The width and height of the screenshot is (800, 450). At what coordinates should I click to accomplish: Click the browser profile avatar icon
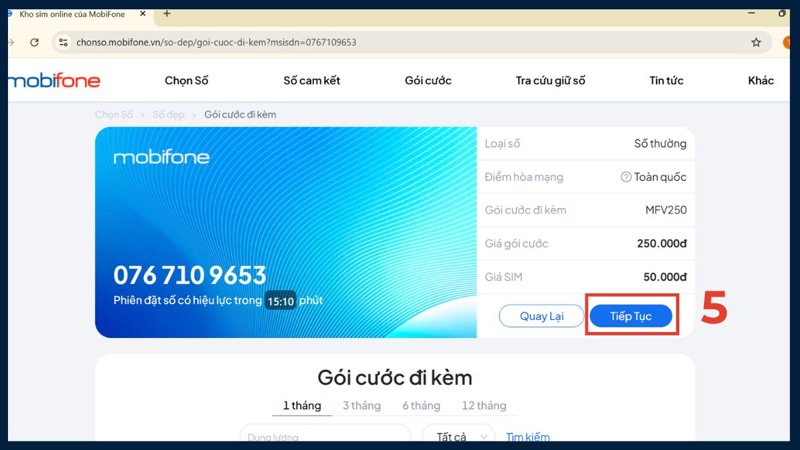(x=789, y=41)
